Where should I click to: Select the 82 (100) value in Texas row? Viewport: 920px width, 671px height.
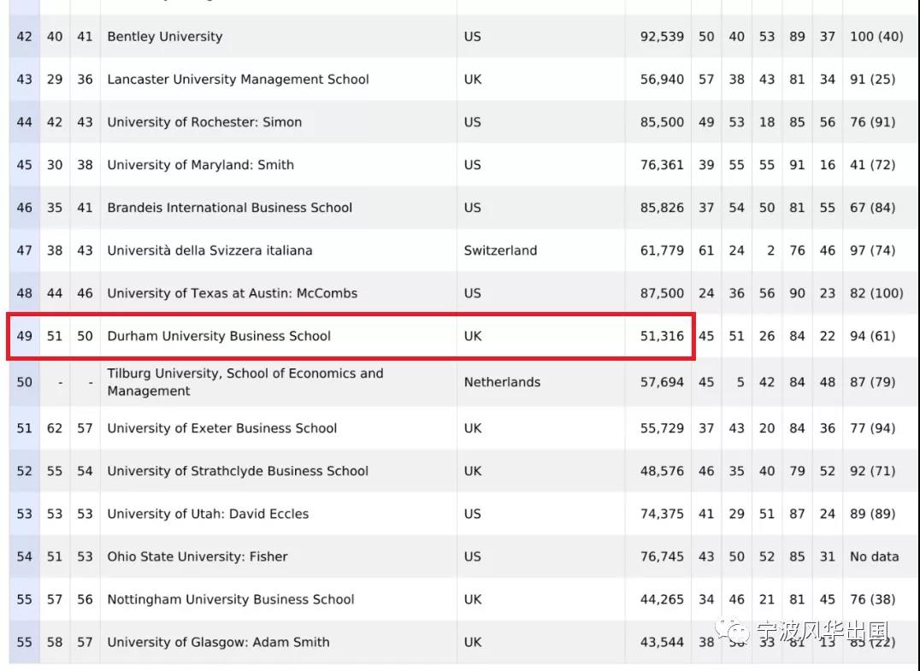876,293
